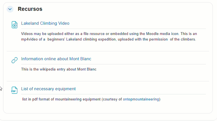Open List of necessary equipment

pyautogui.click(x=48, y=89)
